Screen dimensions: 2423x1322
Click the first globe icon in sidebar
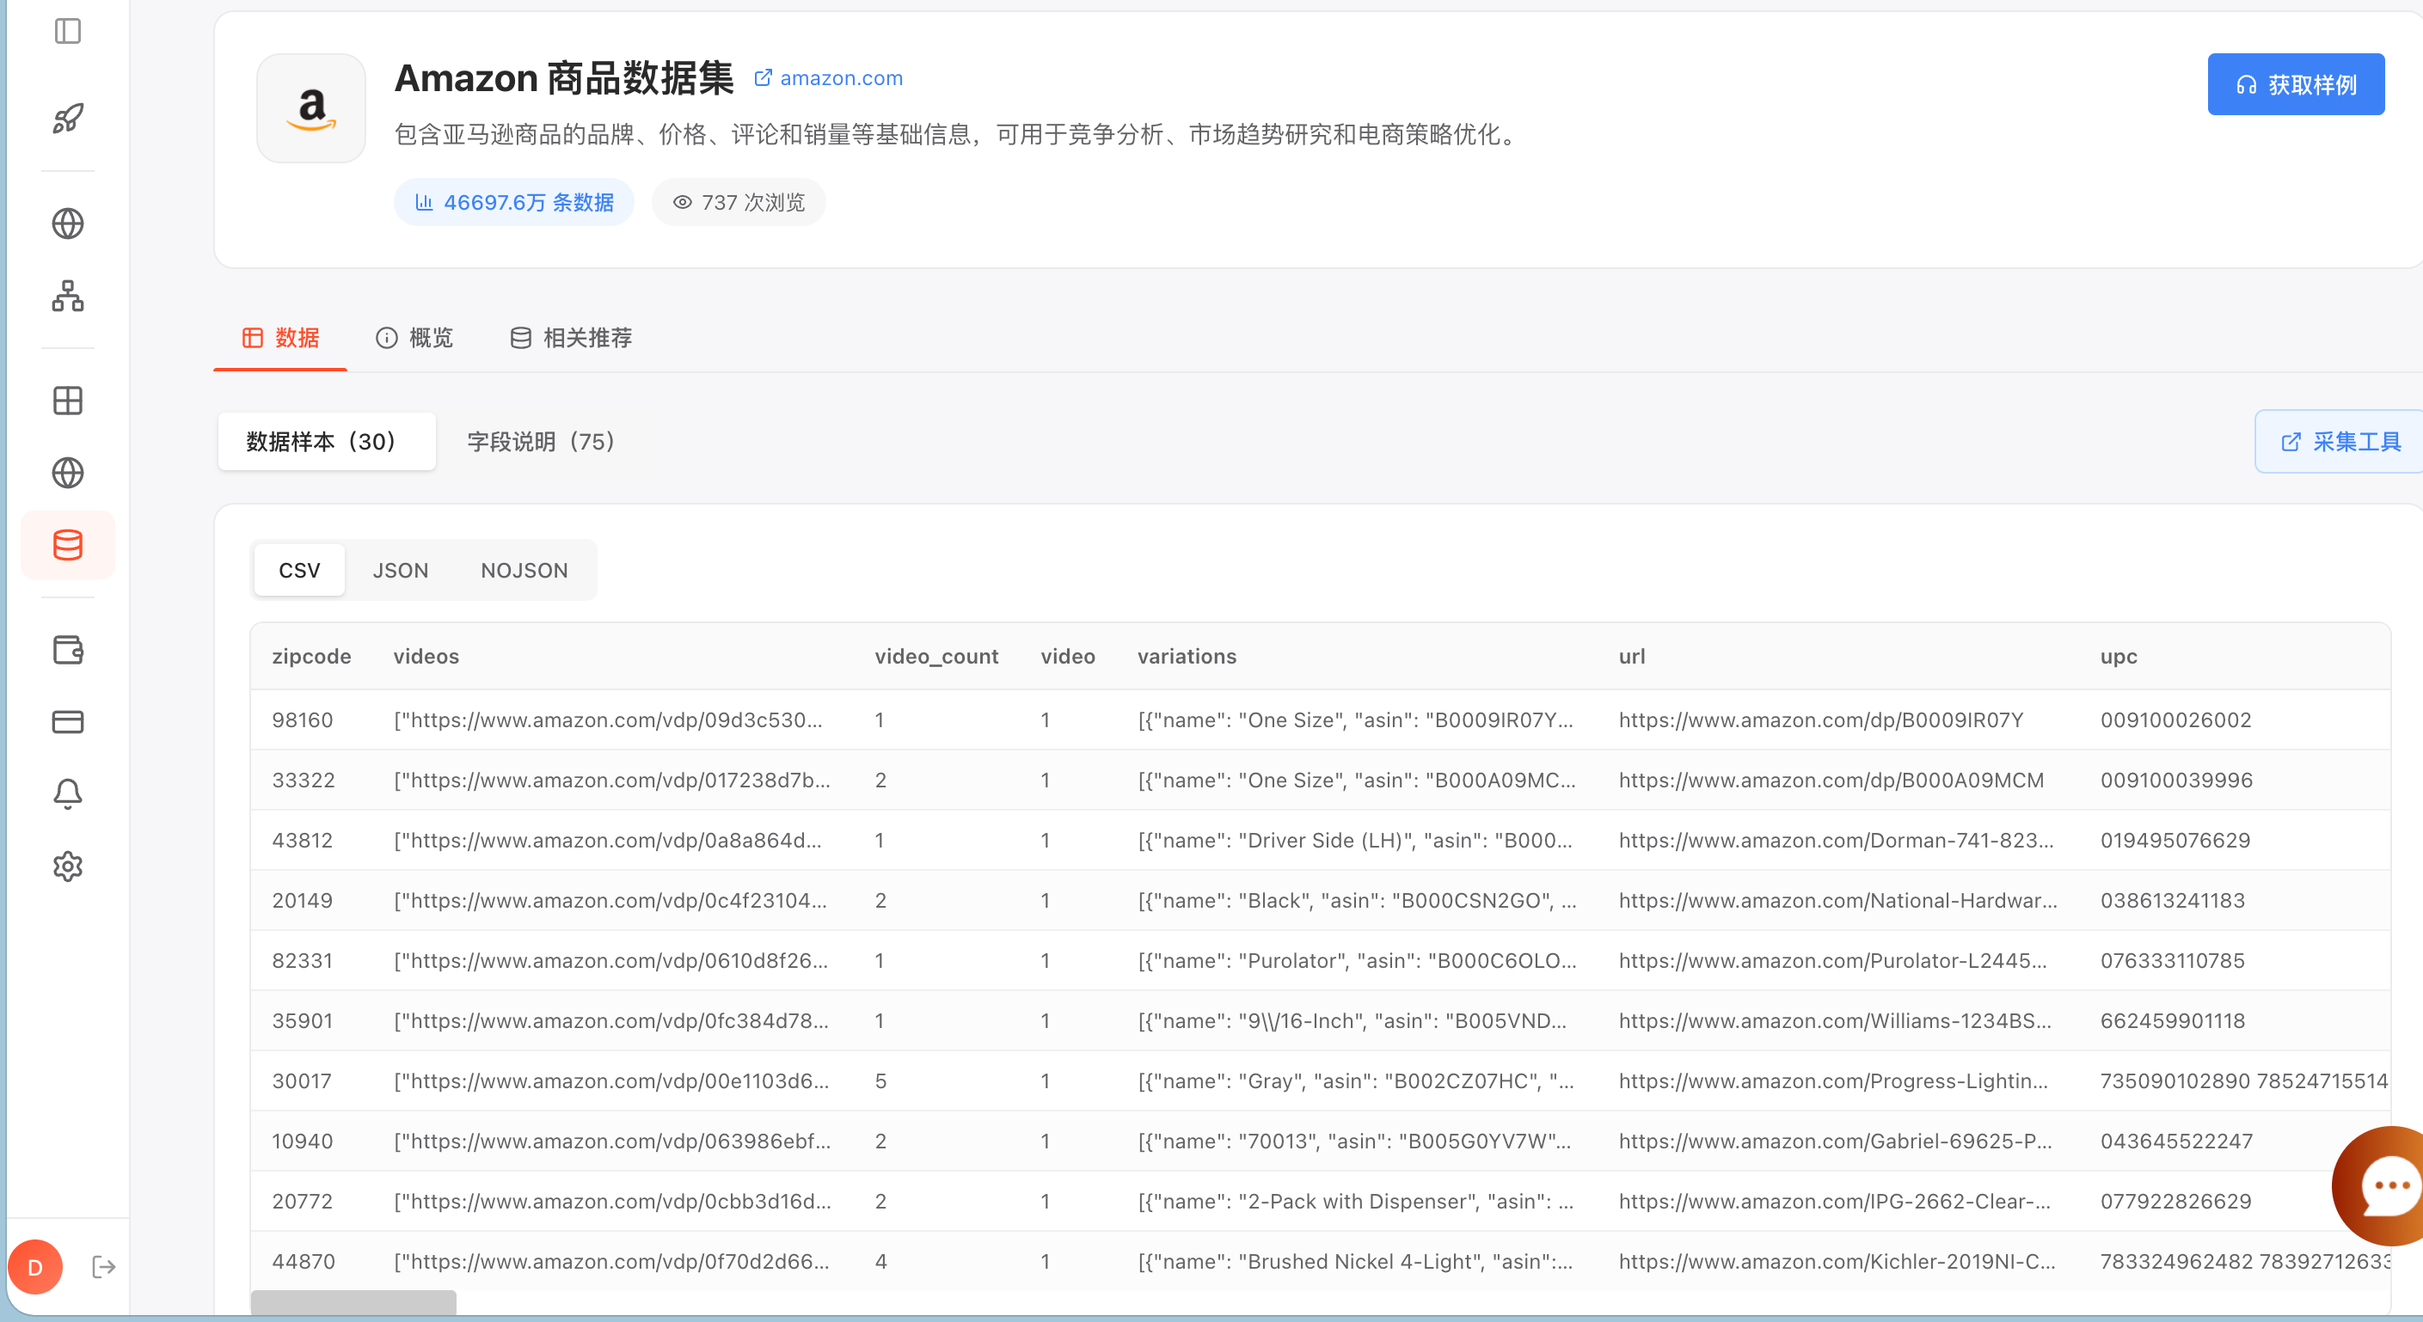click(x=68, y=223)
